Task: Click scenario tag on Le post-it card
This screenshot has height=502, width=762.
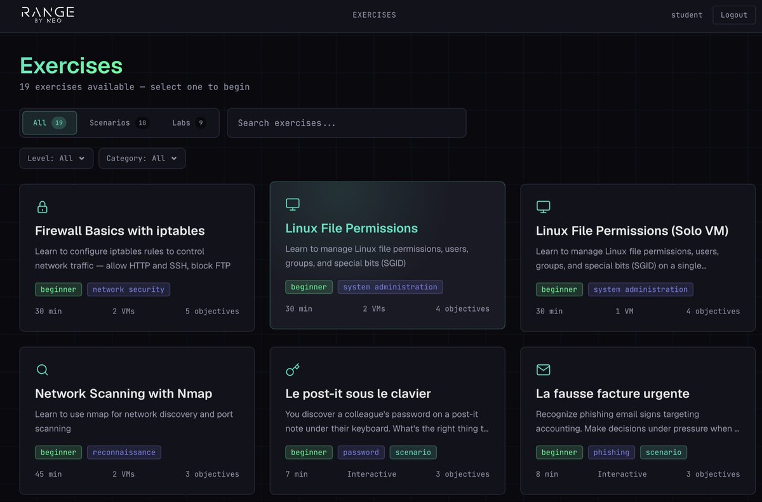Action: click(413, 452)
